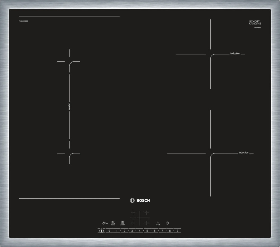Tap the child lock hand-and-key symbol
Image resolution: width=280 pixels, height=247 pixels.
tap(105, 223)
